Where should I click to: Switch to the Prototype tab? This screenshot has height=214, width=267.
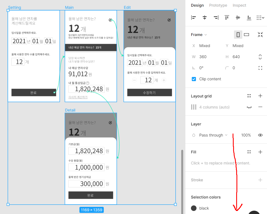coord(218,5)
